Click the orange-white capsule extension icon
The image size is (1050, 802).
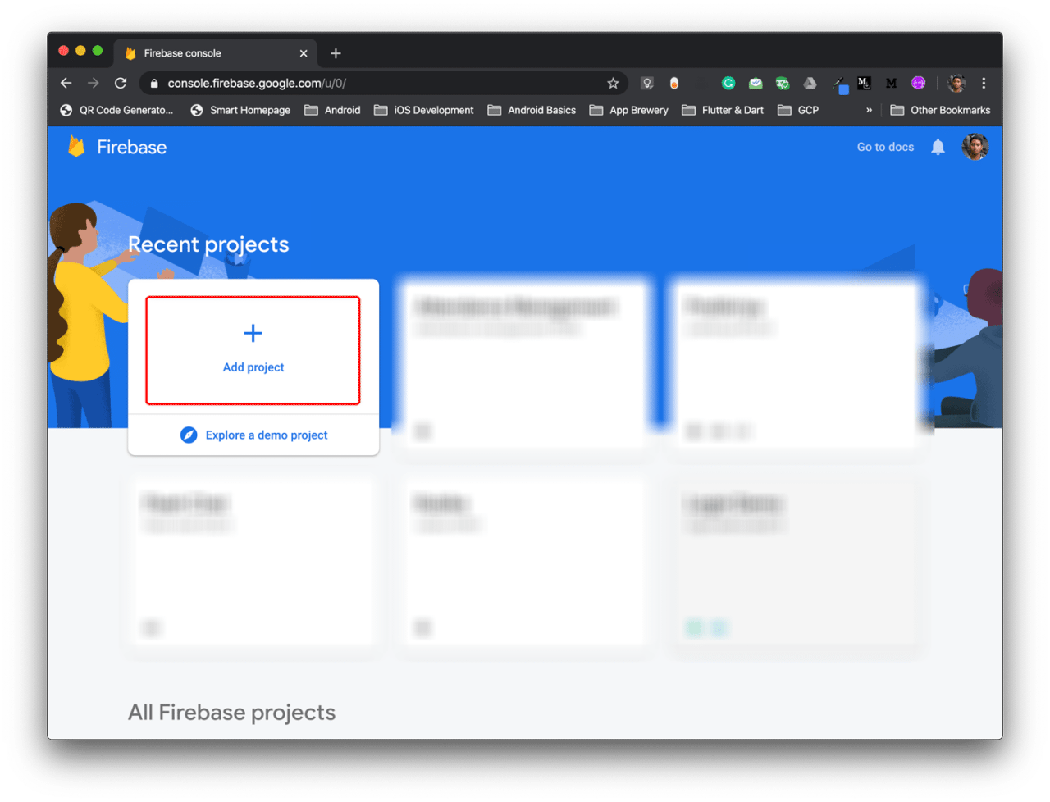(674, 83)
